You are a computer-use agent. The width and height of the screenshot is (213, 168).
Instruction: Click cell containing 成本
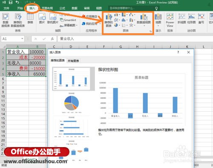coord(17,58)
